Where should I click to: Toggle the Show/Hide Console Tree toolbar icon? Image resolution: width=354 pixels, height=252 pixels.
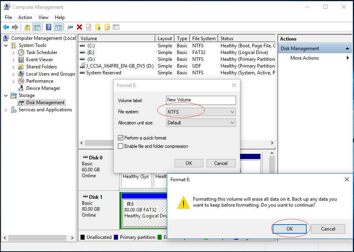37,27
